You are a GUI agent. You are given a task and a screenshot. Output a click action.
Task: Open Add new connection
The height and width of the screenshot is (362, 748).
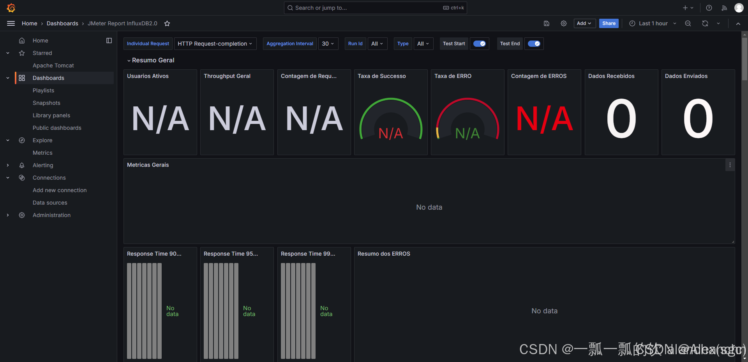click(x=60, y=190)
